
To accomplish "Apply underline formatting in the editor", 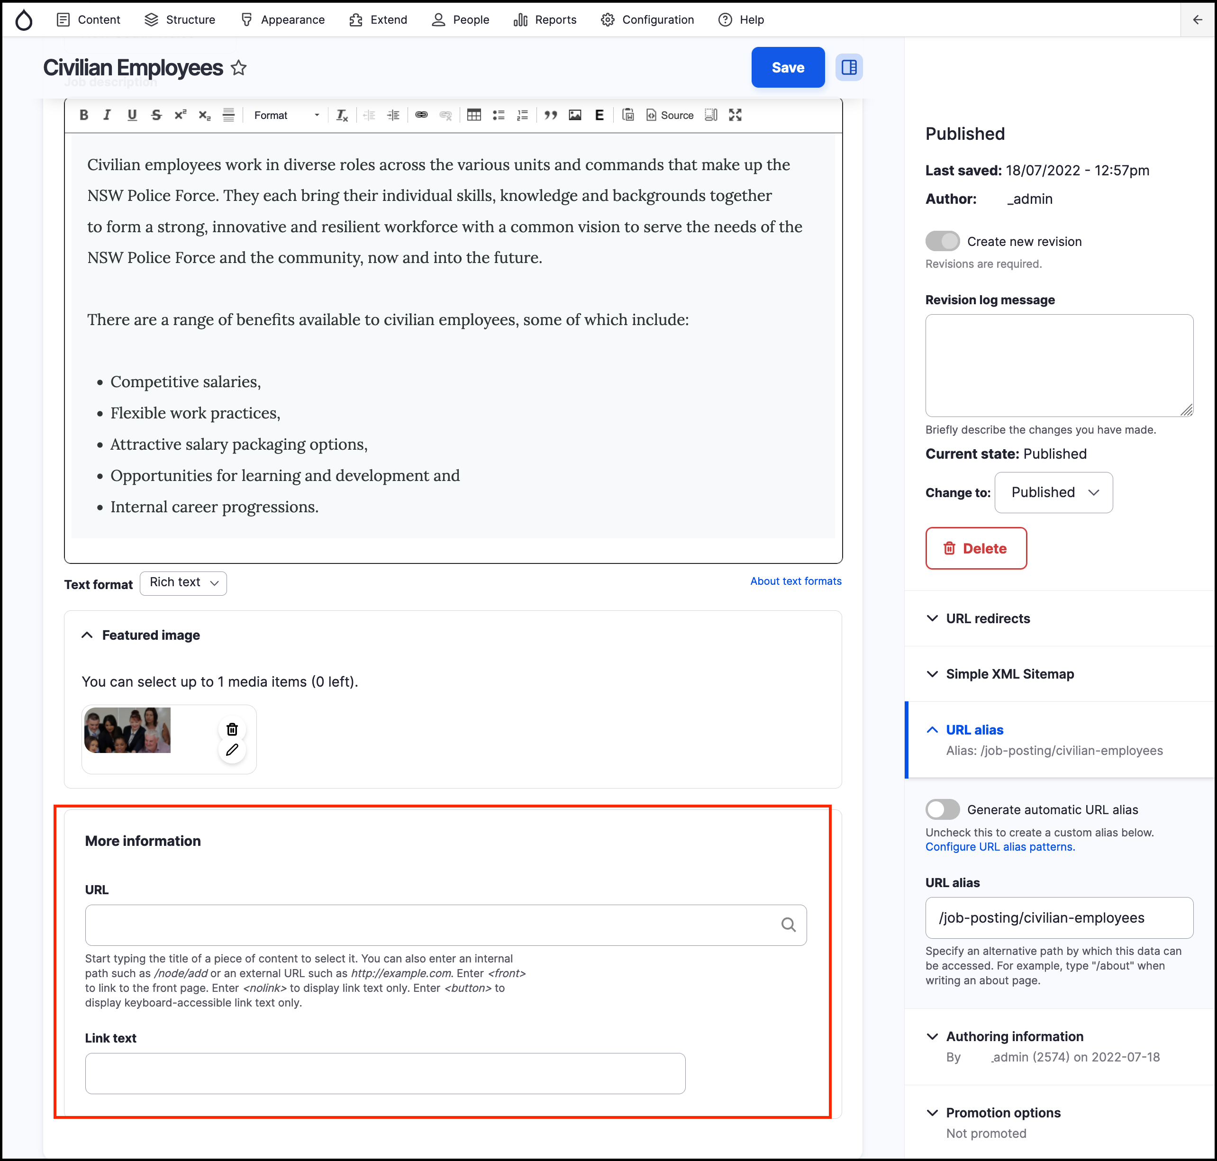I will coord(132,115).
